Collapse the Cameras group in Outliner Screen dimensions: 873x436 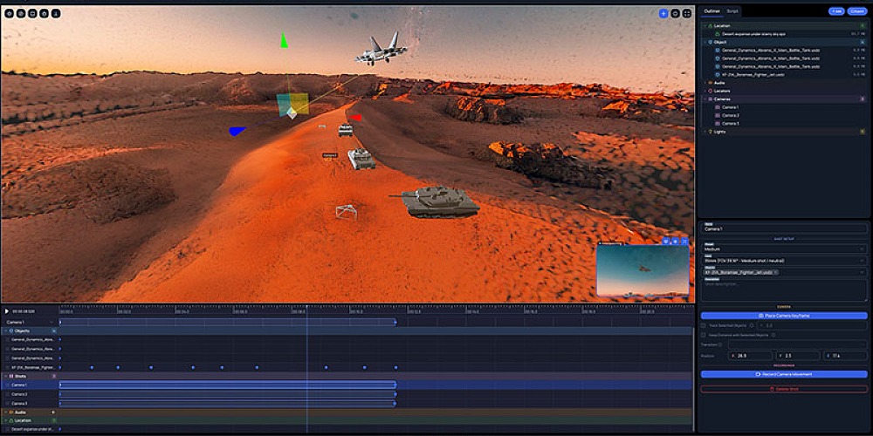[704, 99]
